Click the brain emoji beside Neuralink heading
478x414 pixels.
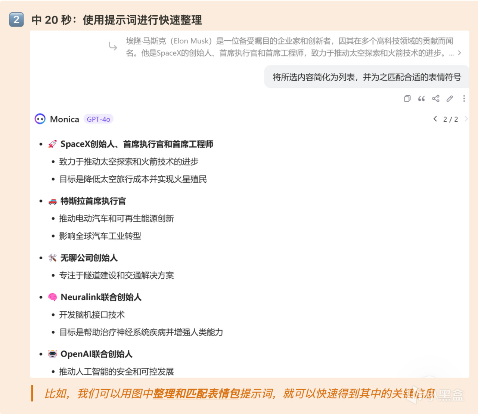click(53, 297)
